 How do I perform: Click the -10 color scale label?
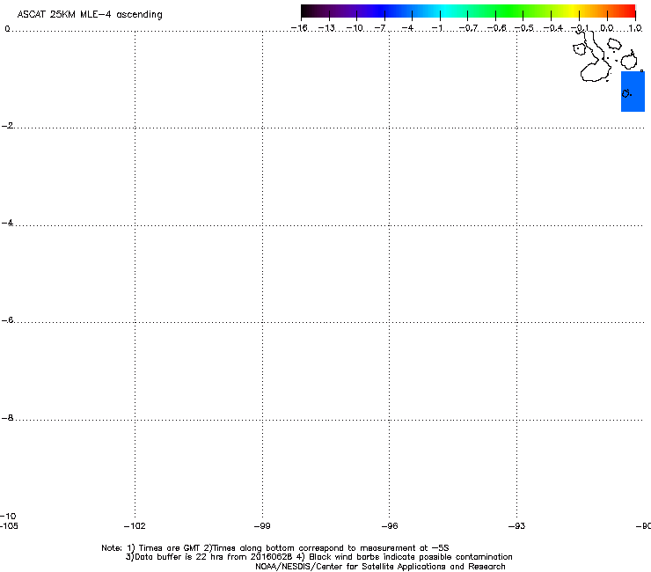[x=355, y=28]
